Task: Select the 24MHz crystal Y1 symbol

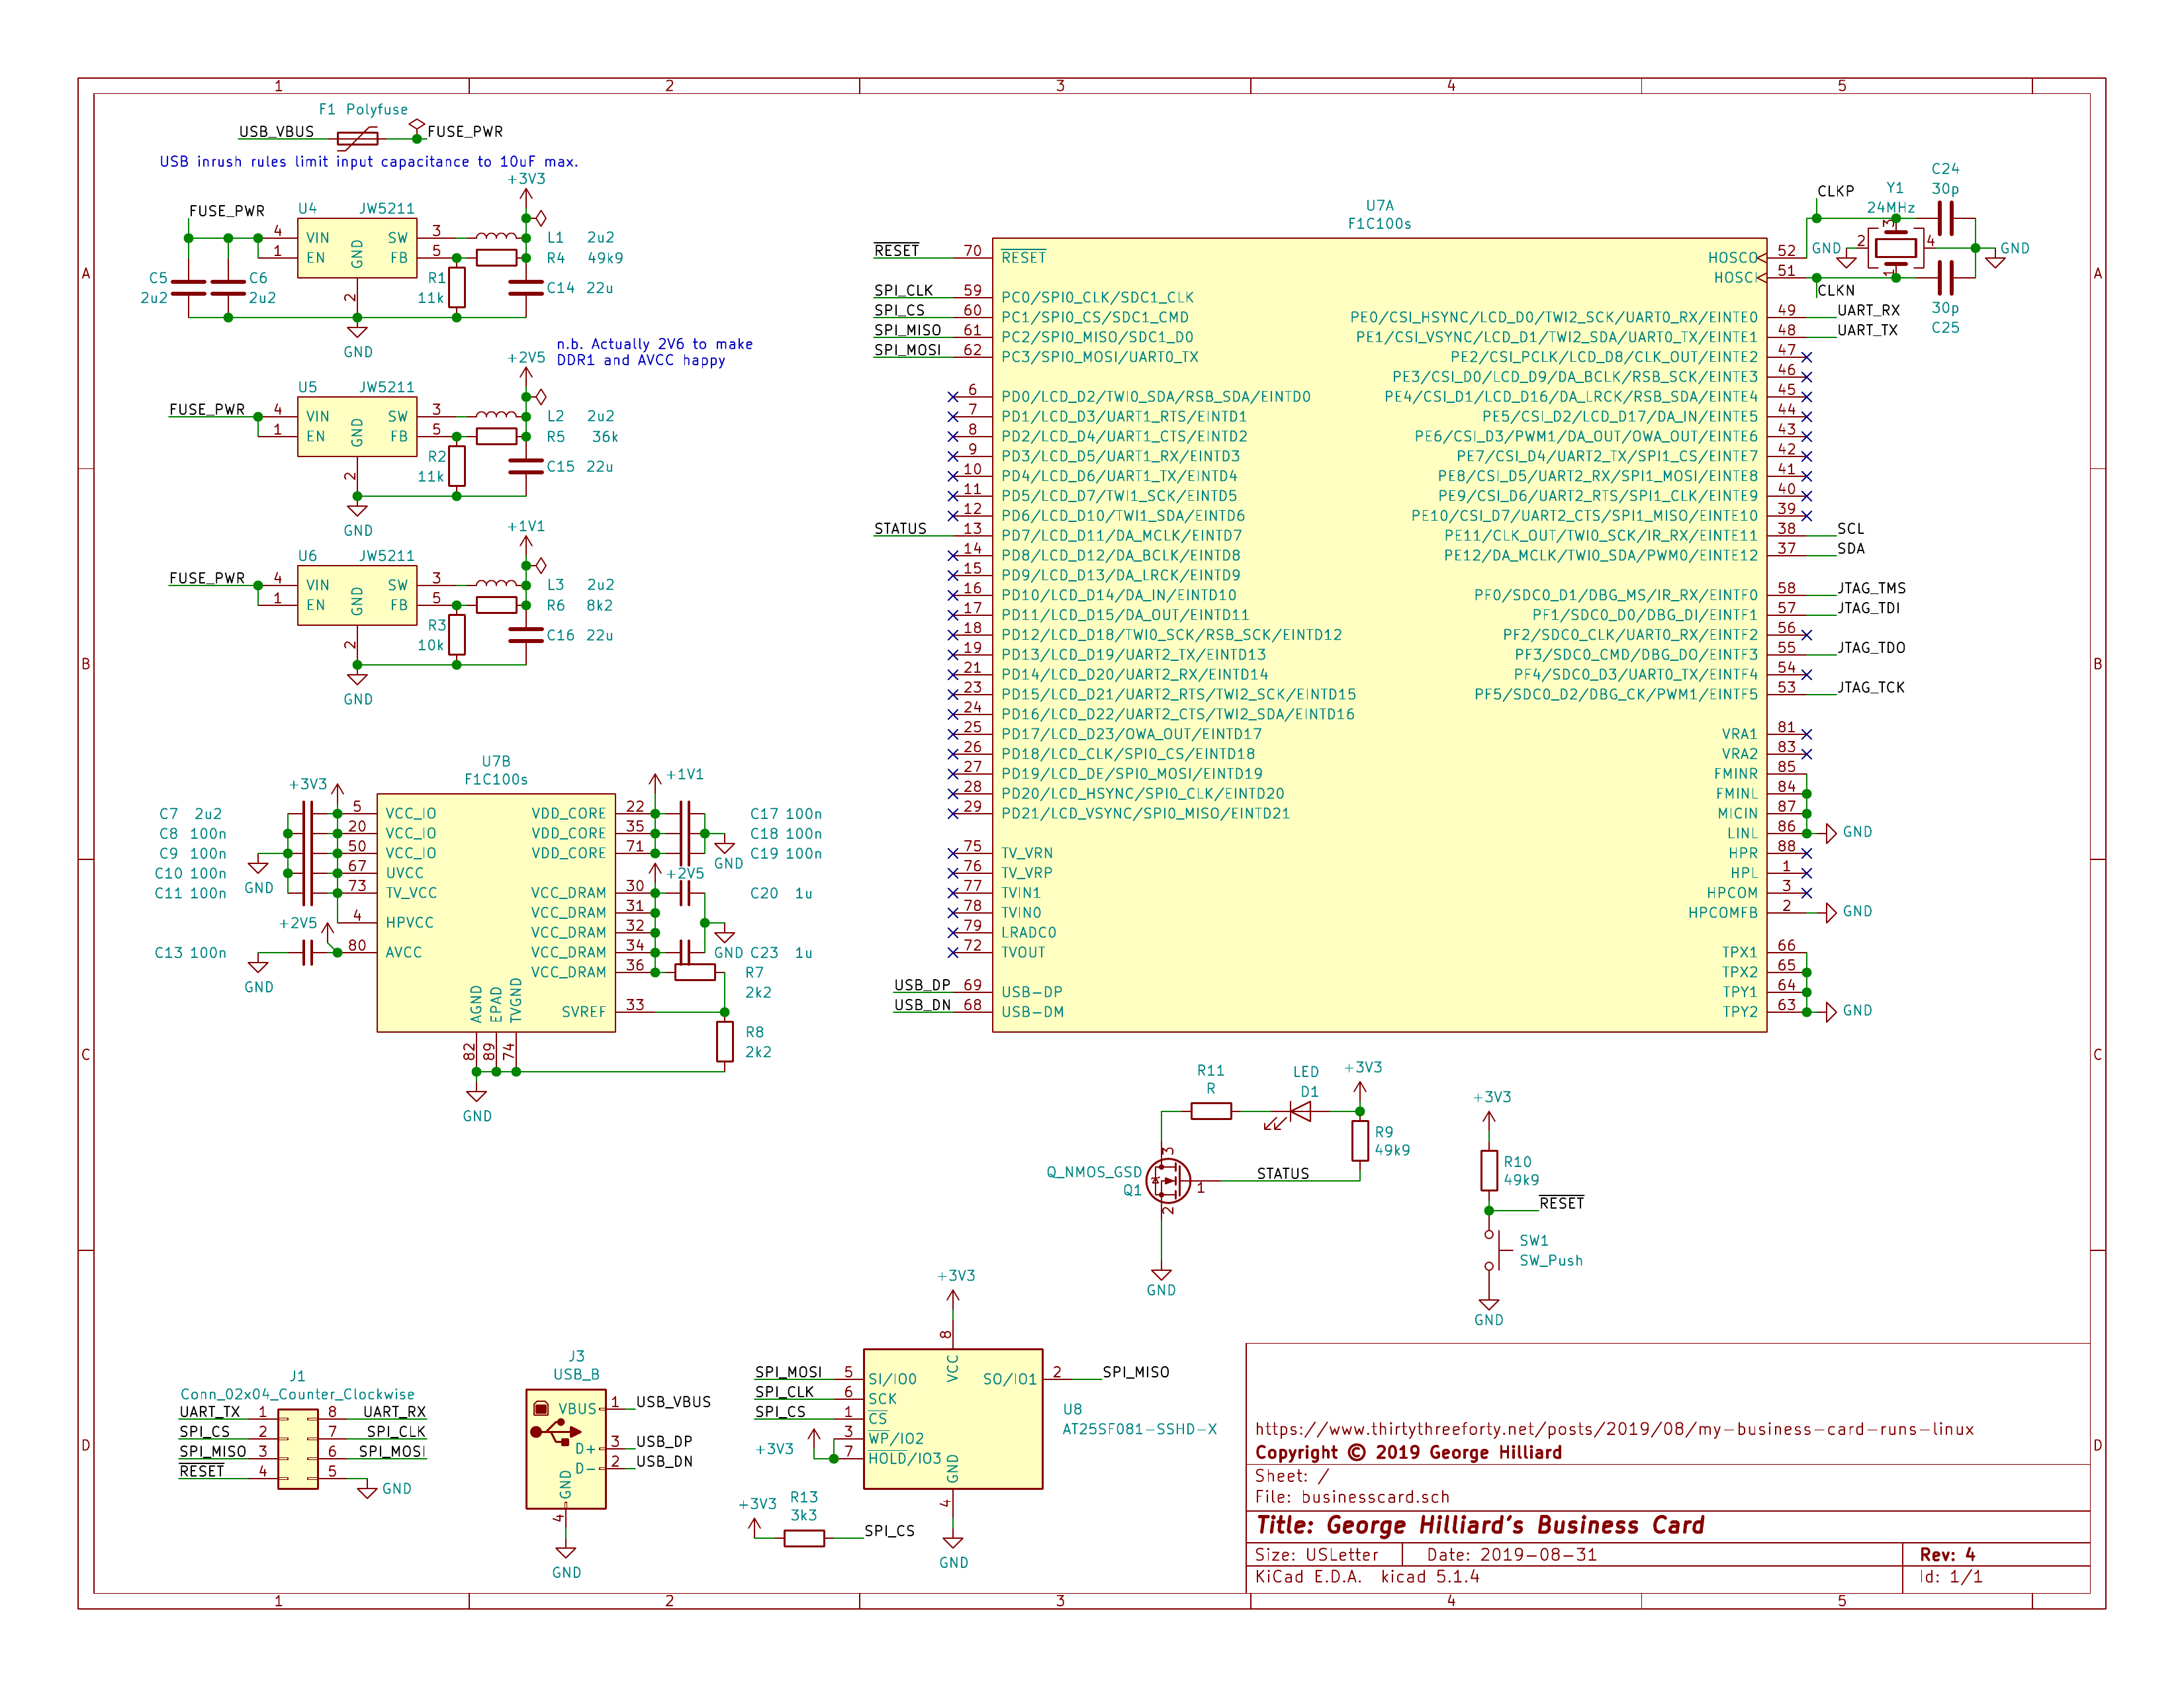Action: [1895, 248]
